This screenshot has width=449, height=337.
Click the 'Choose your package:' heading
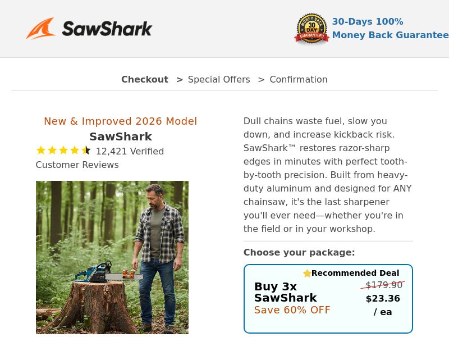coord(299,252)
